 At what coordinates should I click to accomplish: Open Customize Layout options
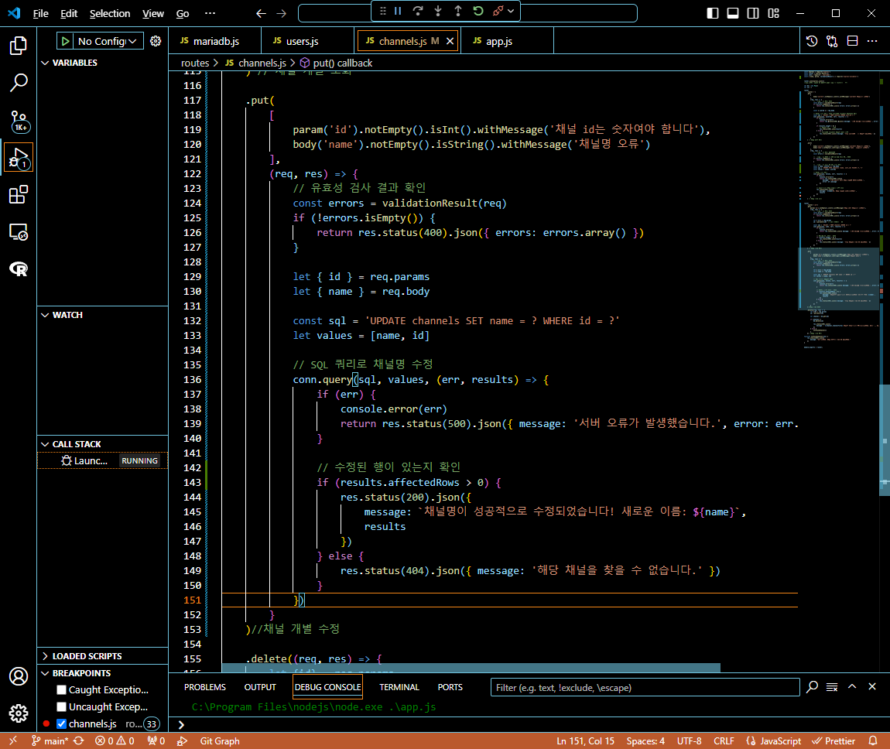point(773,13)
